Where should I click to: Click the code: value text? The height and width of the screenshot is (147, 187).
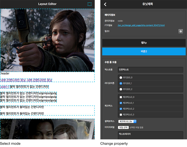pyautogui.click(x=120, y=21)
